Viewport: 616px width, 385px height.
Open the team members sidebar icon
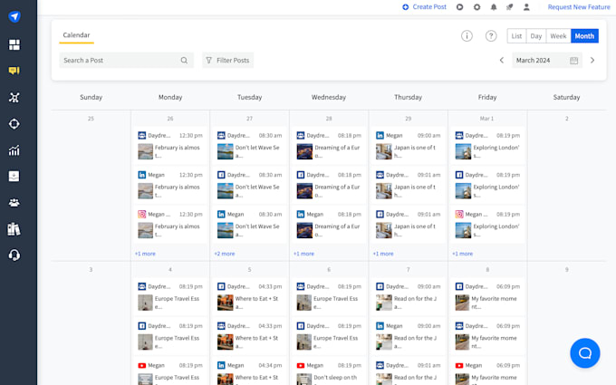(14, 203)
